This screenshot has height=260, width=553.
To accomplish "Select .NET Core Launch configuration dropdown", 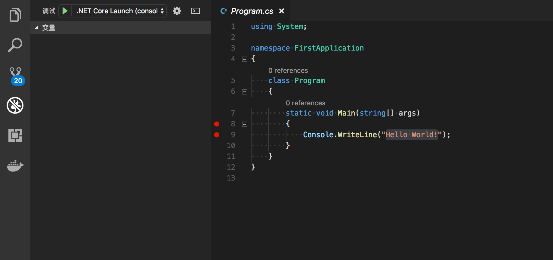I will [119, 11].
